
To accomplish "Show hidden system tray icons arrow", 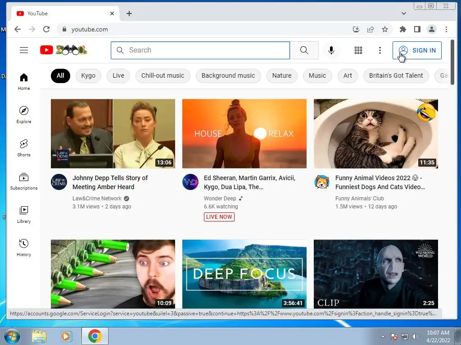I will click(x=383, y=336).
